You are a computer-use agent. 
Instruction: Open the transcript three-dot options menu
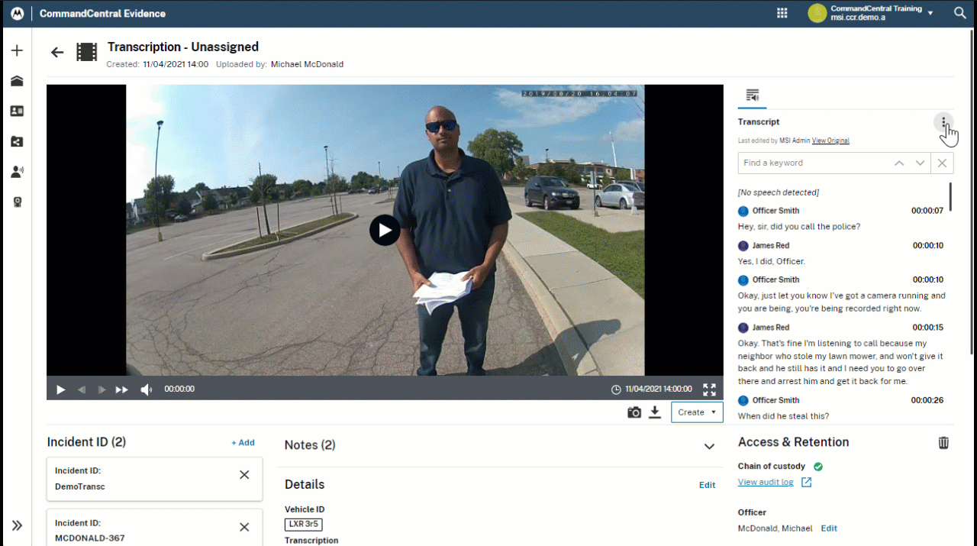click(x=943, y=122)
